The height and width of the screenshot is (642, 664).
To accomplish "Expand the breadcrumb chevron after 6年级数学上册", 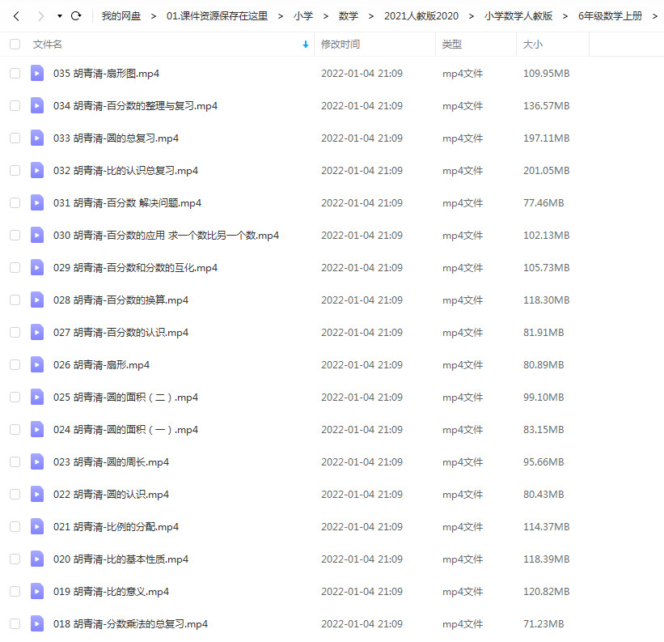I will click(654, 16).
